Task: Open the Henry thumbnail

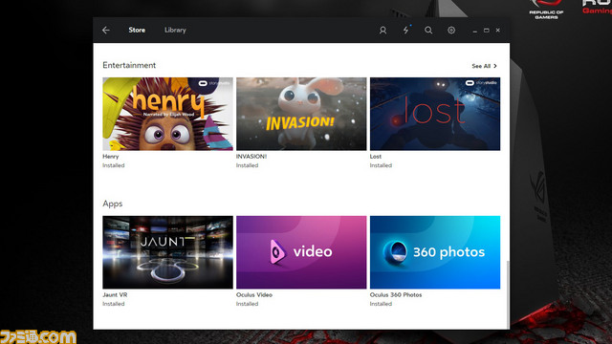Action: pos(168,114)
